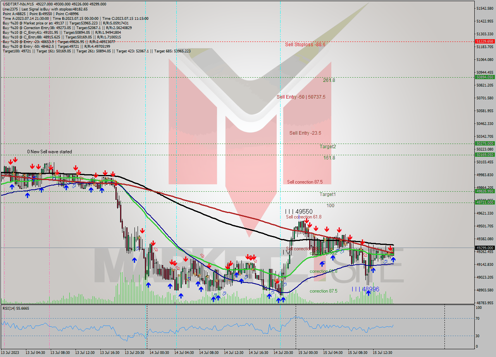Select the 'Sell correction 87.5' label
Screen dimensions: 496x357
click(305, 182)
